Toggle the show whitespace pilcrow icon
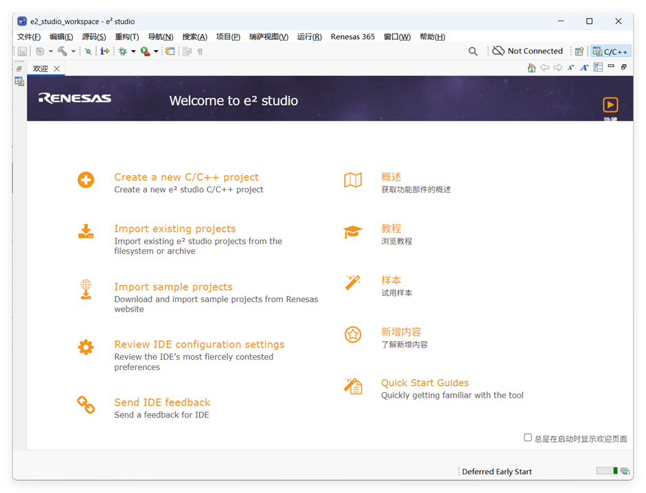The height and width of the screenshot is (493, 646). point(200,51)
